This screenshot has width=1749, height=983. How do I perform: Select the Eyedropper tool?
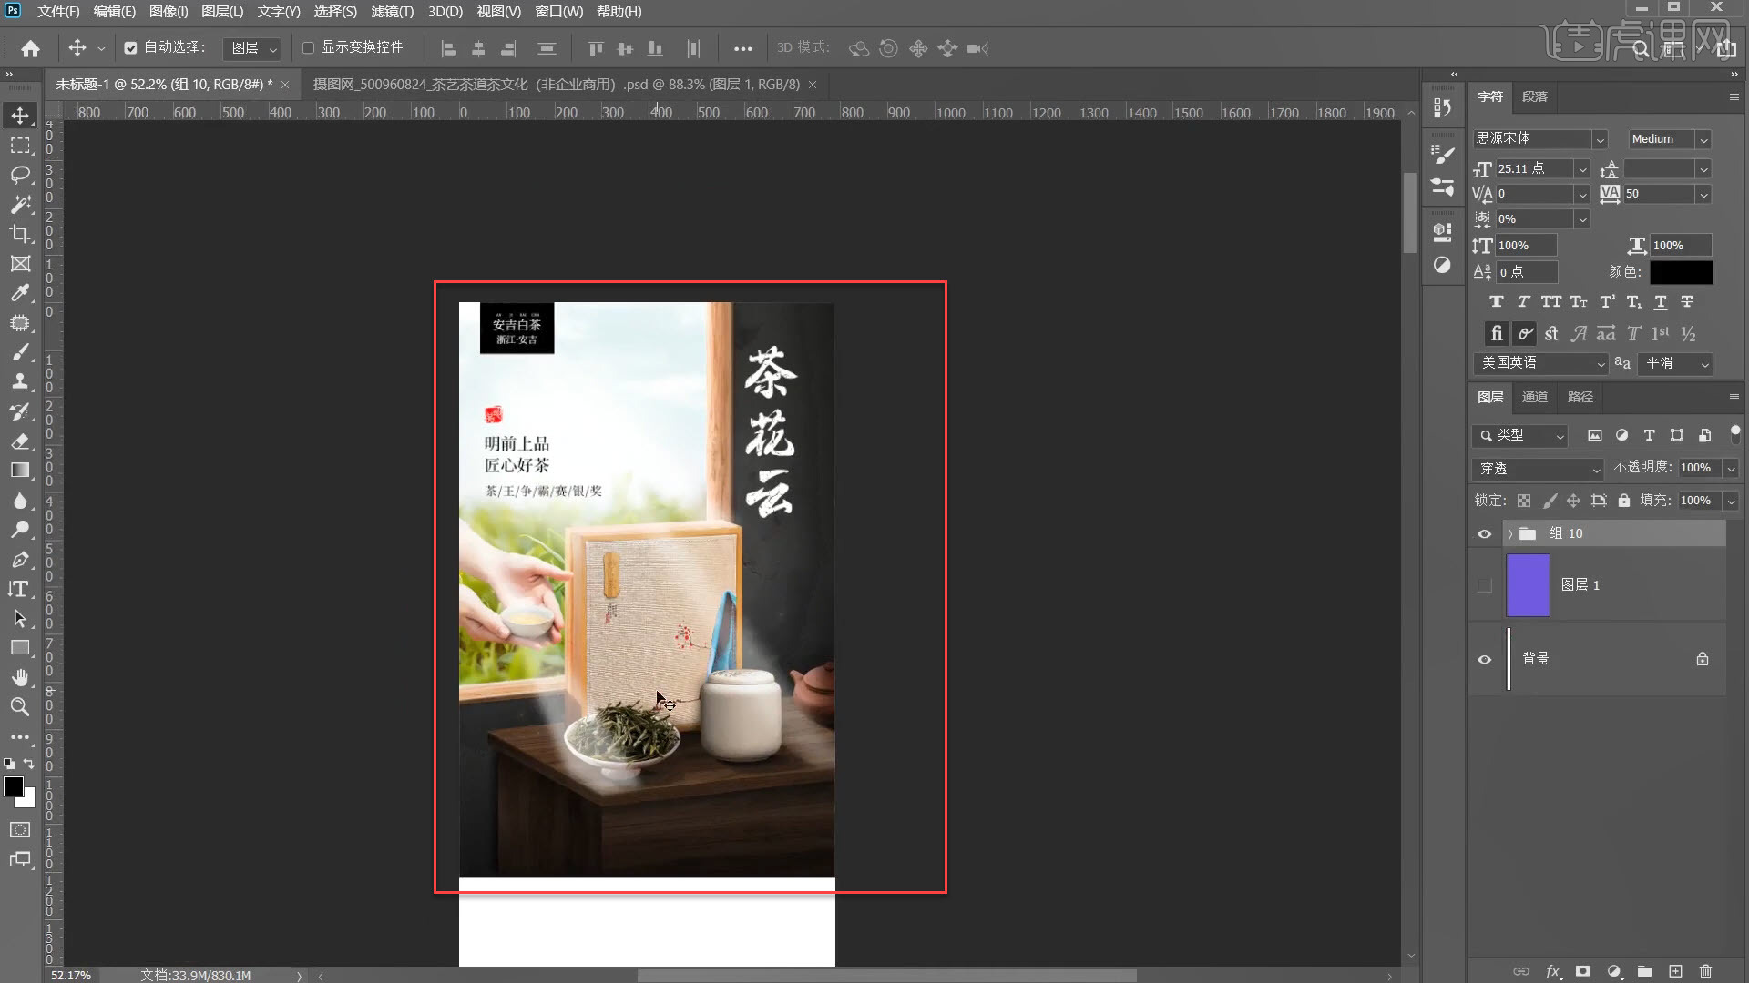tap(20, 293)
